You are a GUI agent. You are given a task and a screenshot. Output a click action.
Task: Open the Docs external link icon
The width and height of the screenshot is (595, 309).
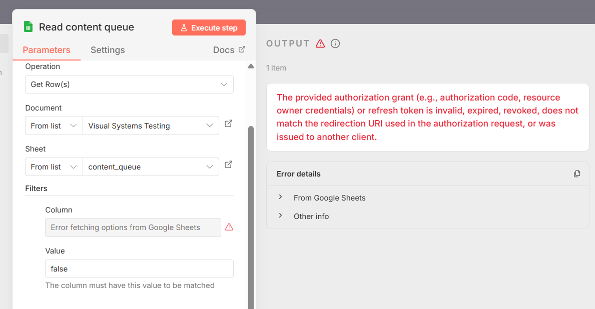point(242,49)
